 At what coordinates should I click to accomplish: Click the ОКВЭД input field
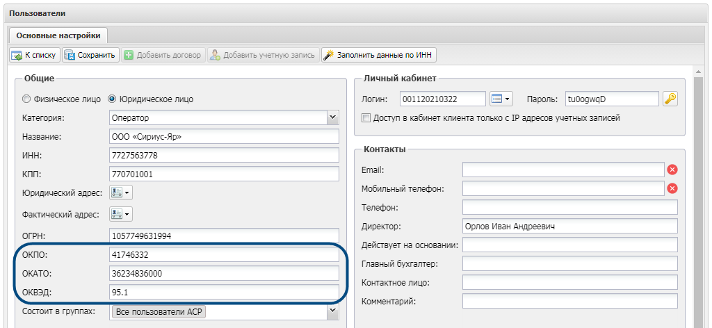tap(225, 293)
